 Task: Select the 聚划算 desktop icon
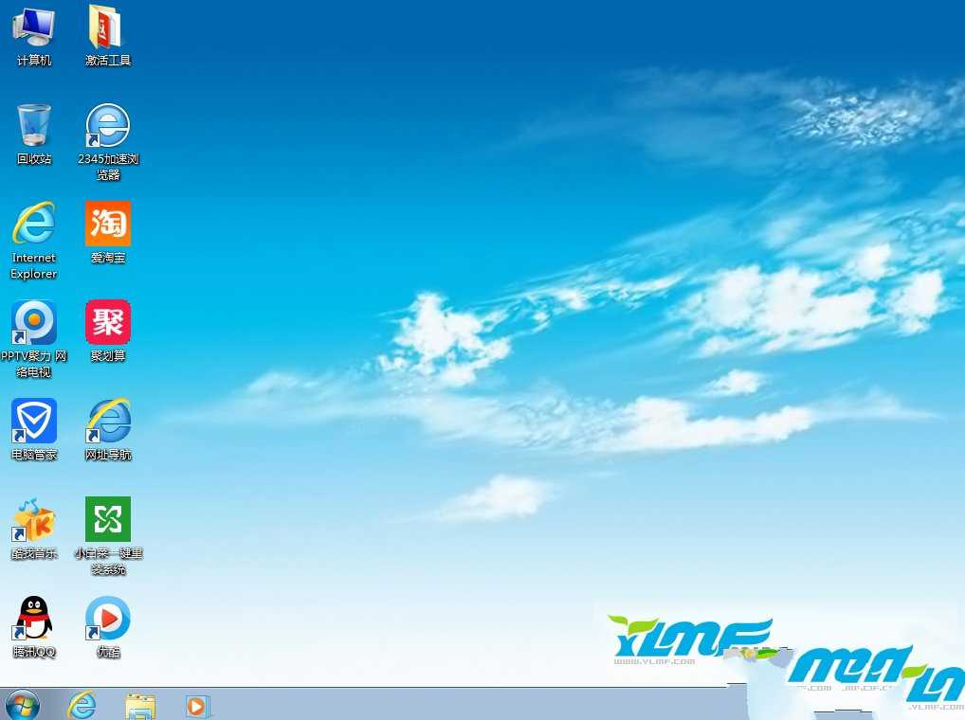tap(107, 323)
